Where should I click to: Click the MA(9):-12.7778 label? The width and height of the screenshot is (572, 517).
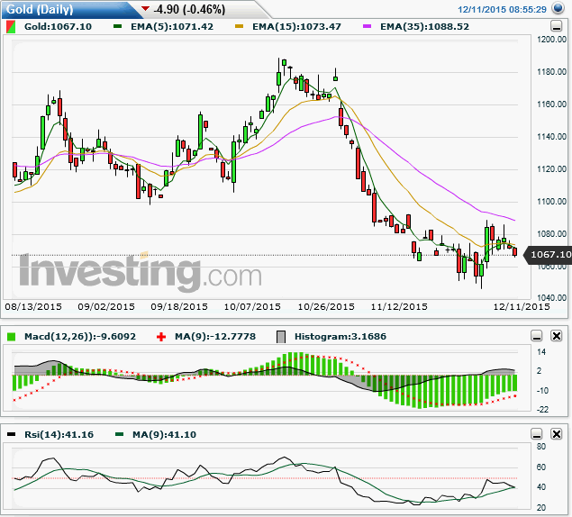[215, 336]
